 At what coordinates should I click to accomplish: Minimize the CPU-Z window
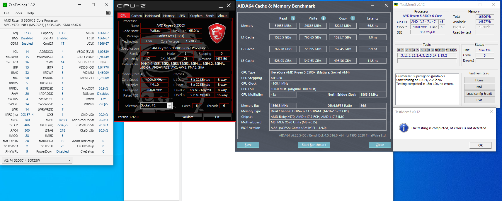click(221, 6)
